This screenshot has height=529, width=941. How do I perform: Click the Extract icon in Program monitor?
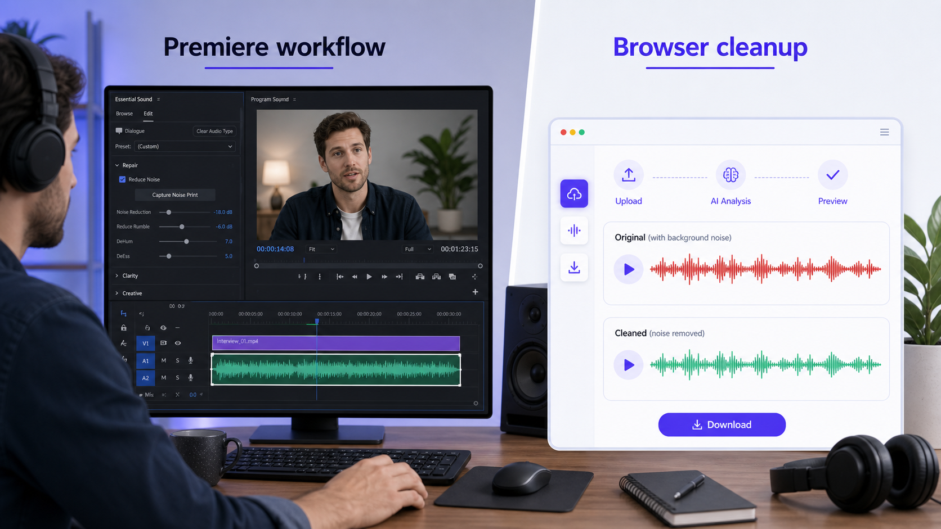(436, 277)
